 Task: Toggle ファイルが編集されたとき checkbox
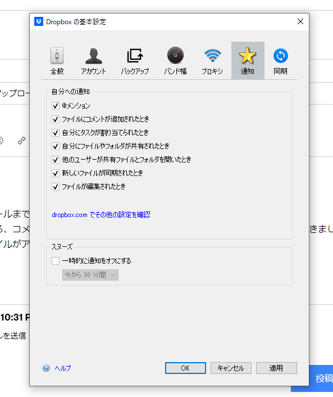tap(56, 187)
